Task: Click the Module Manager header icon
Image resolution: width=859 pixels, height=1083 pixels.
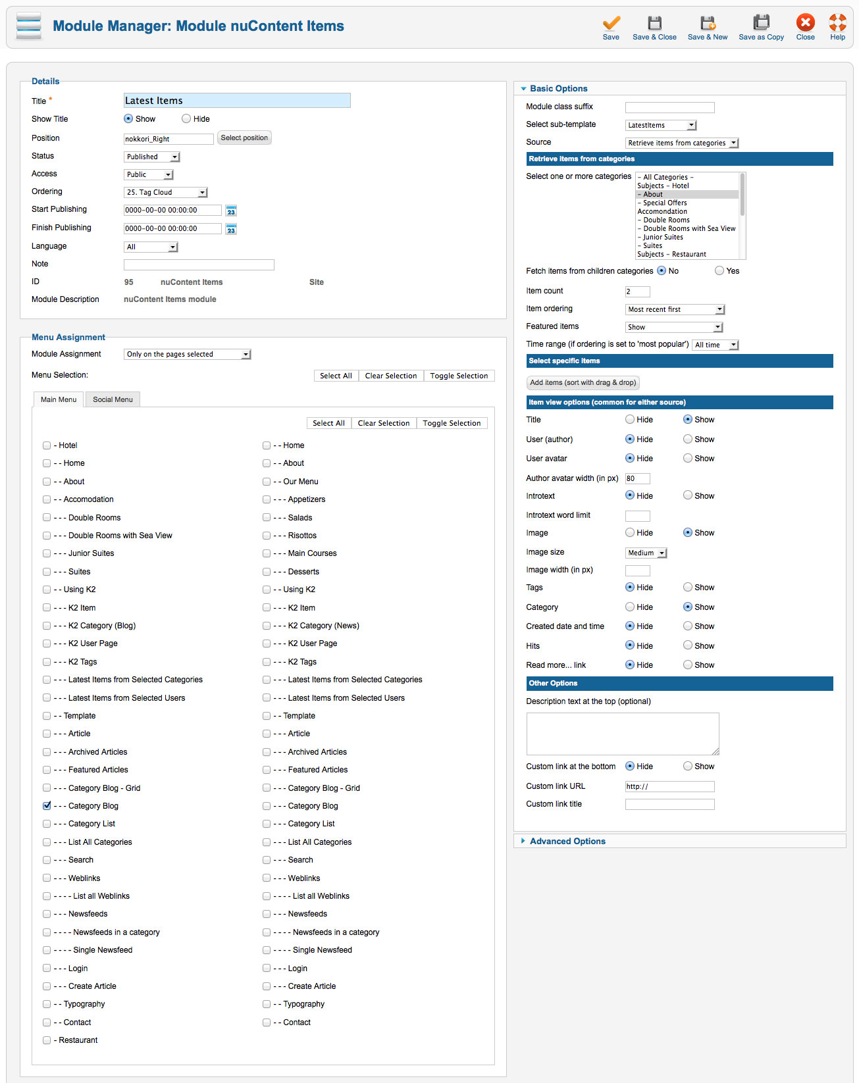Action: pos(29,26)
